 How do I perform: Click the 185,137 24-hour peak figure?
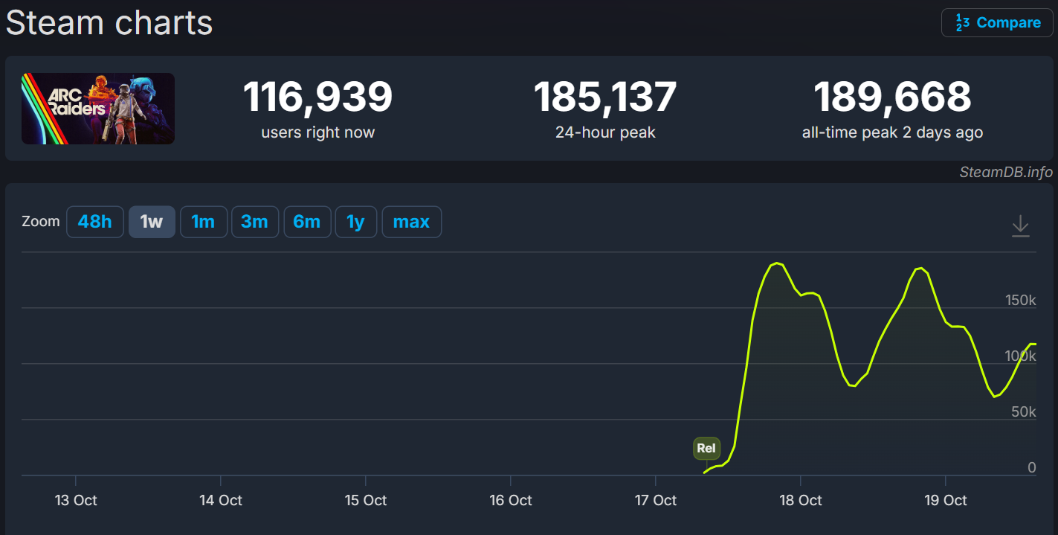click(x=604, y=97)
